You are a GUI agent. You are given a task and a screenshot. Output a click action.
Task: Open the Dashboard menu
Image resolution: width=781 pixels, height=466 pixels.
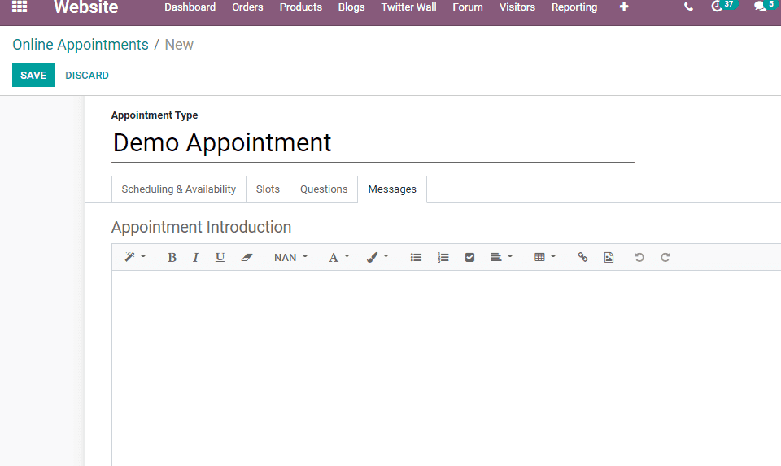[x=190, y=7]
